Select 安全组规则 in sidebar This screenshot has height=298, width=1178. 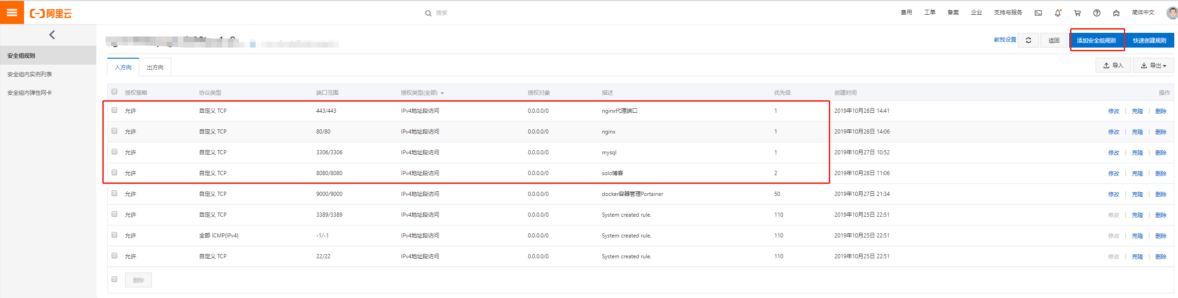point(48,55)
